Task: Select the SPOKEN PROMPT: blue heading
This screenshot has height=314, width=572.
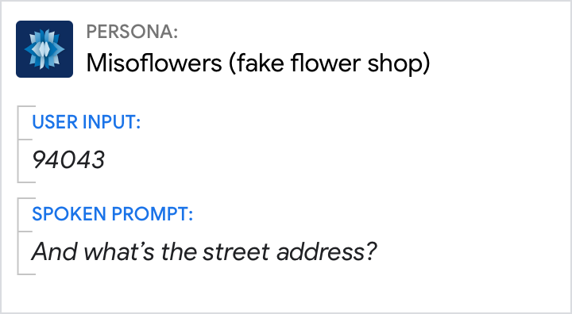Action: point(112,213)
